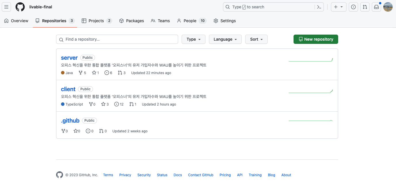The image size is (396, 184).
Task: View forks of the client repository
Action: pos(92,104)
